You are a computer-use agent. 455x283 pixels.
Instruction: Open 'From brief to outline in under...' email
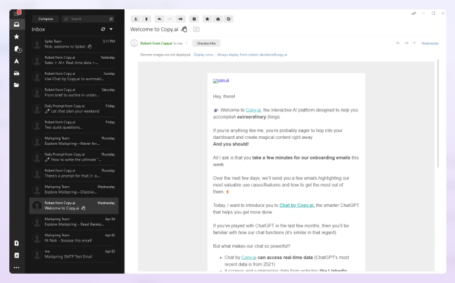(74, 93)
